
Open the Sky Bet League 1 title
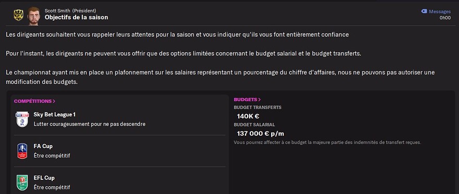click(x=55, y=114)
